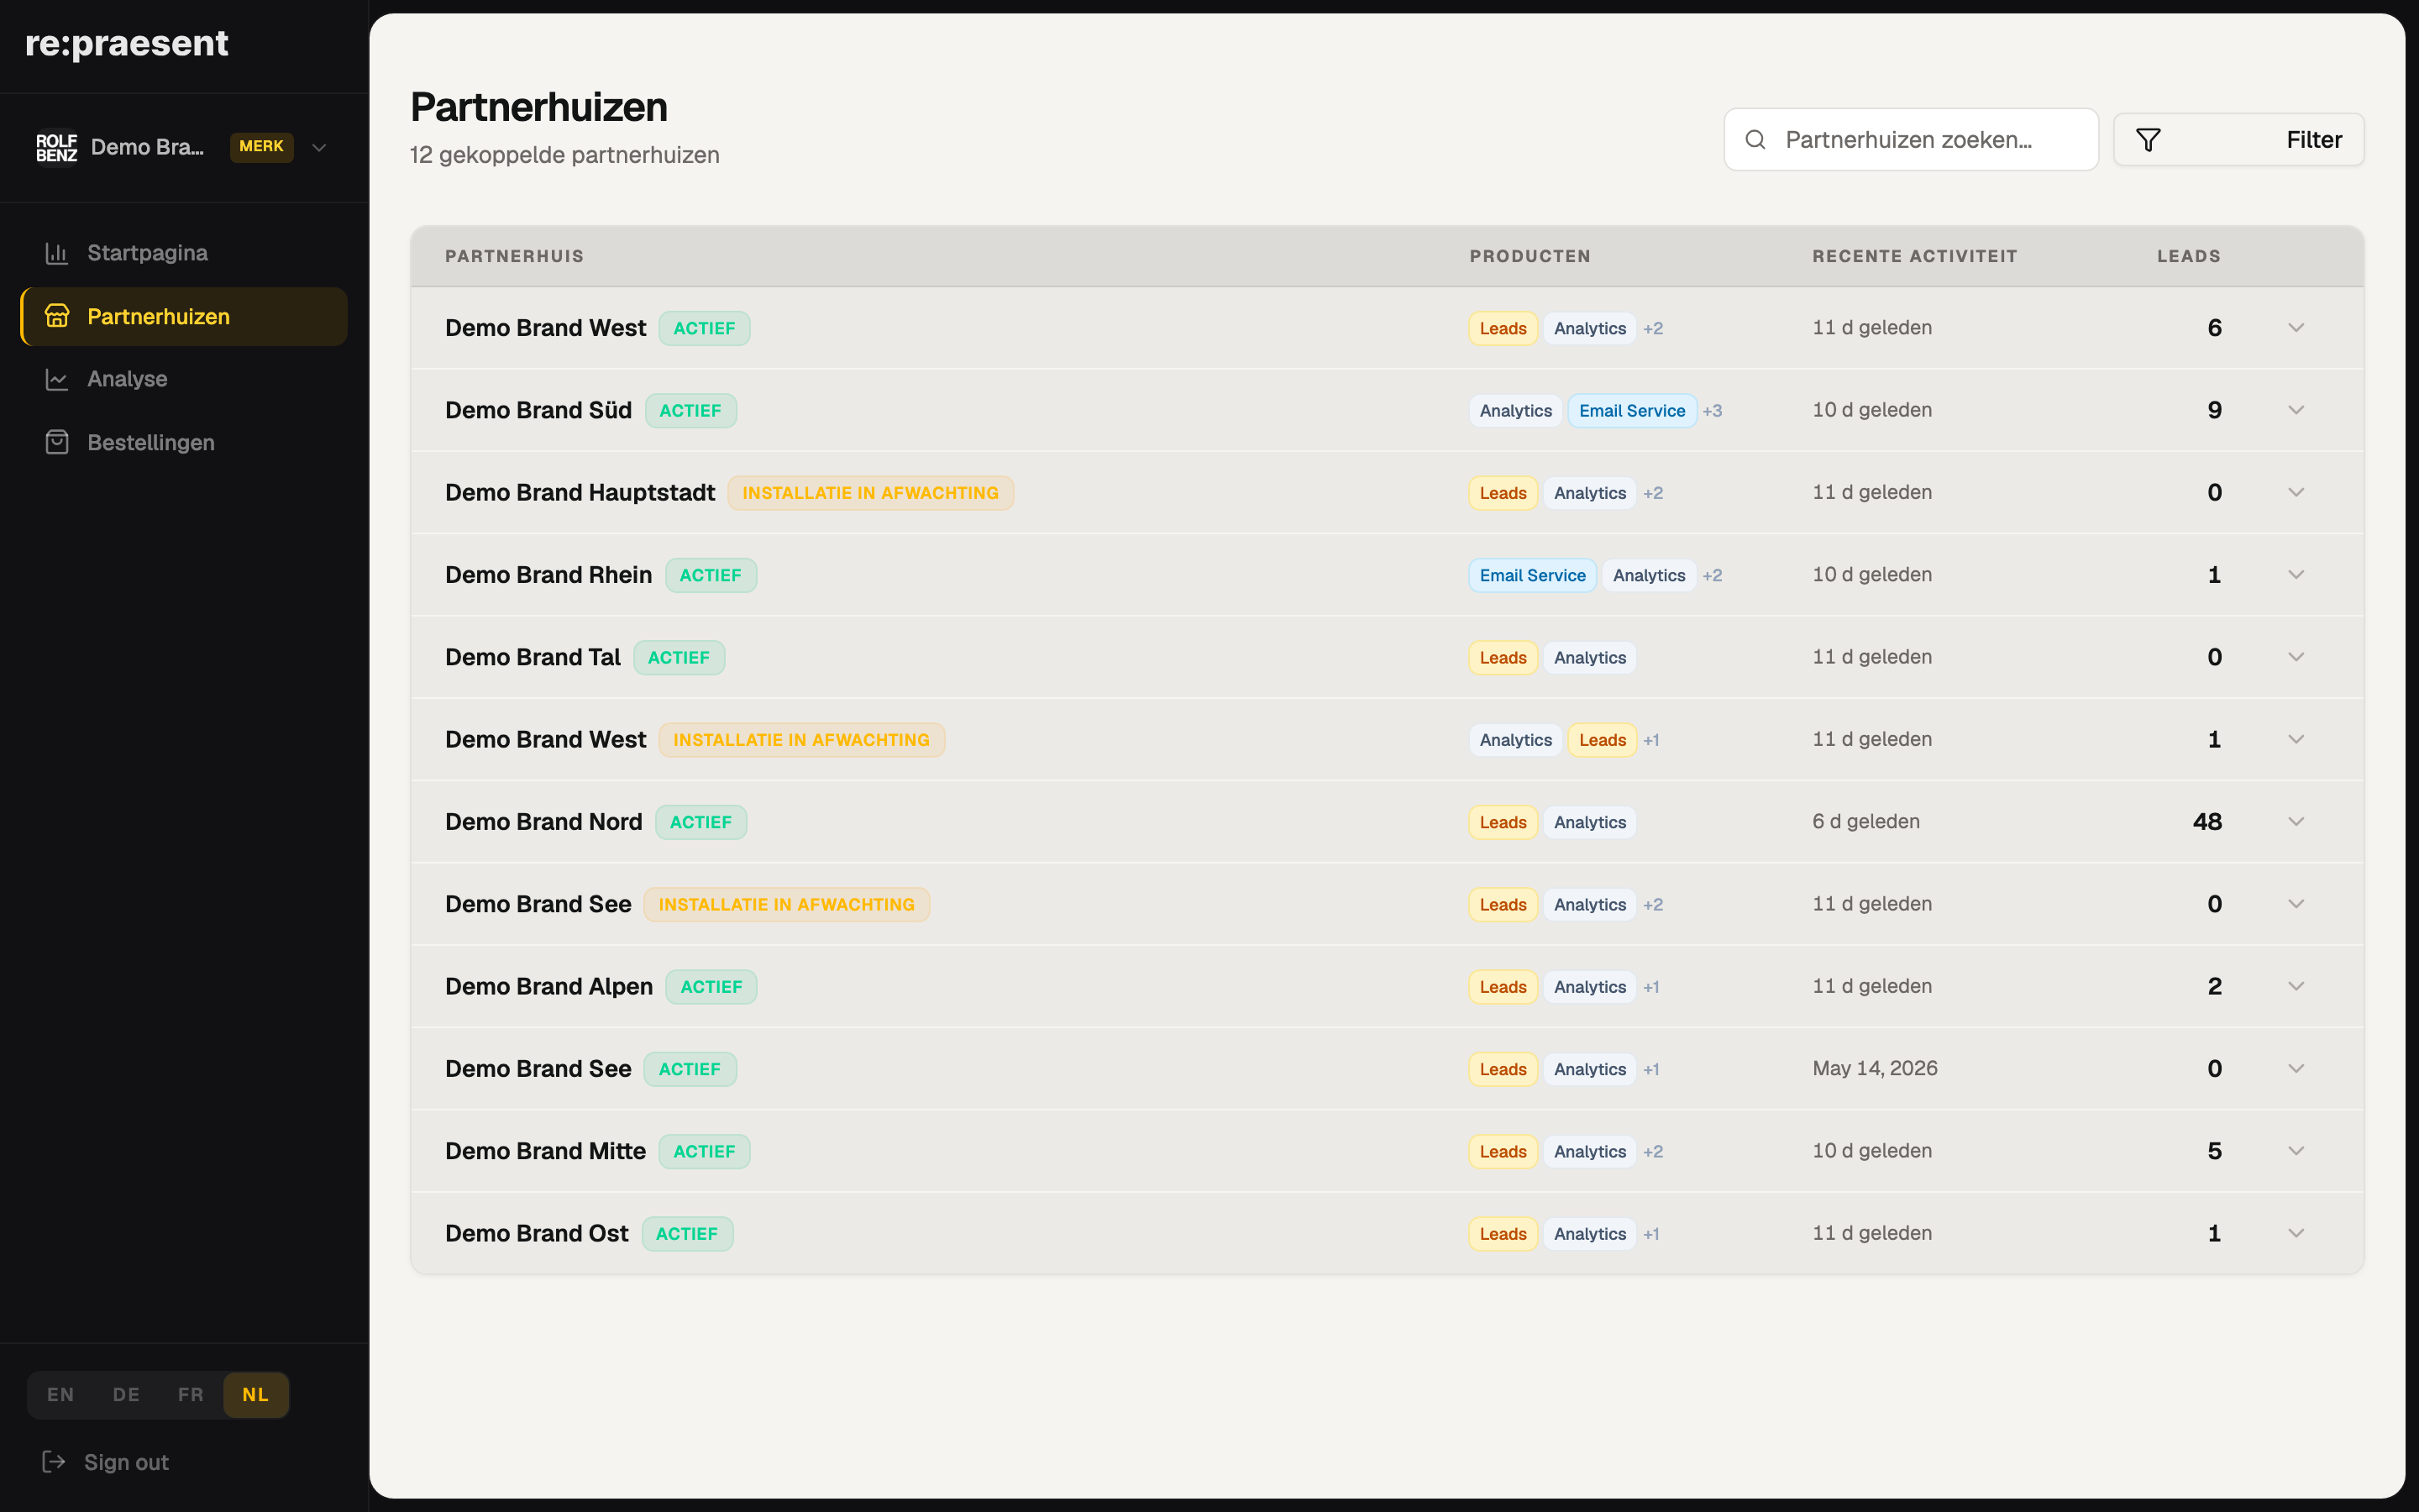Click the funnel filter icon

pos(2148,140)
